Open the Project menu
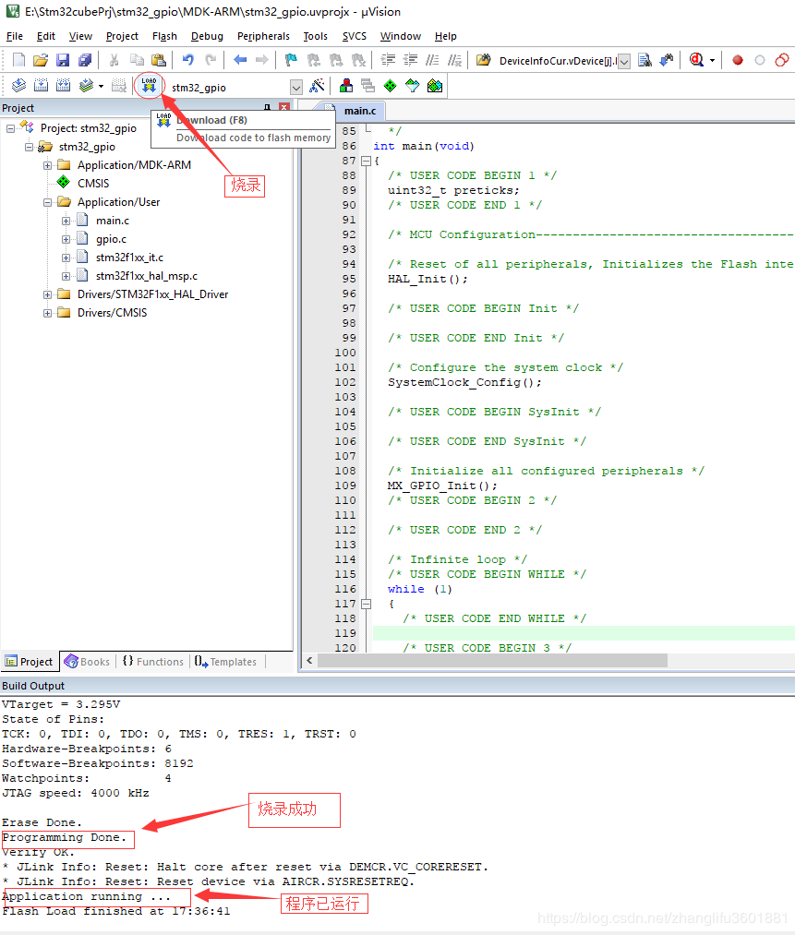 click(122, 36)
